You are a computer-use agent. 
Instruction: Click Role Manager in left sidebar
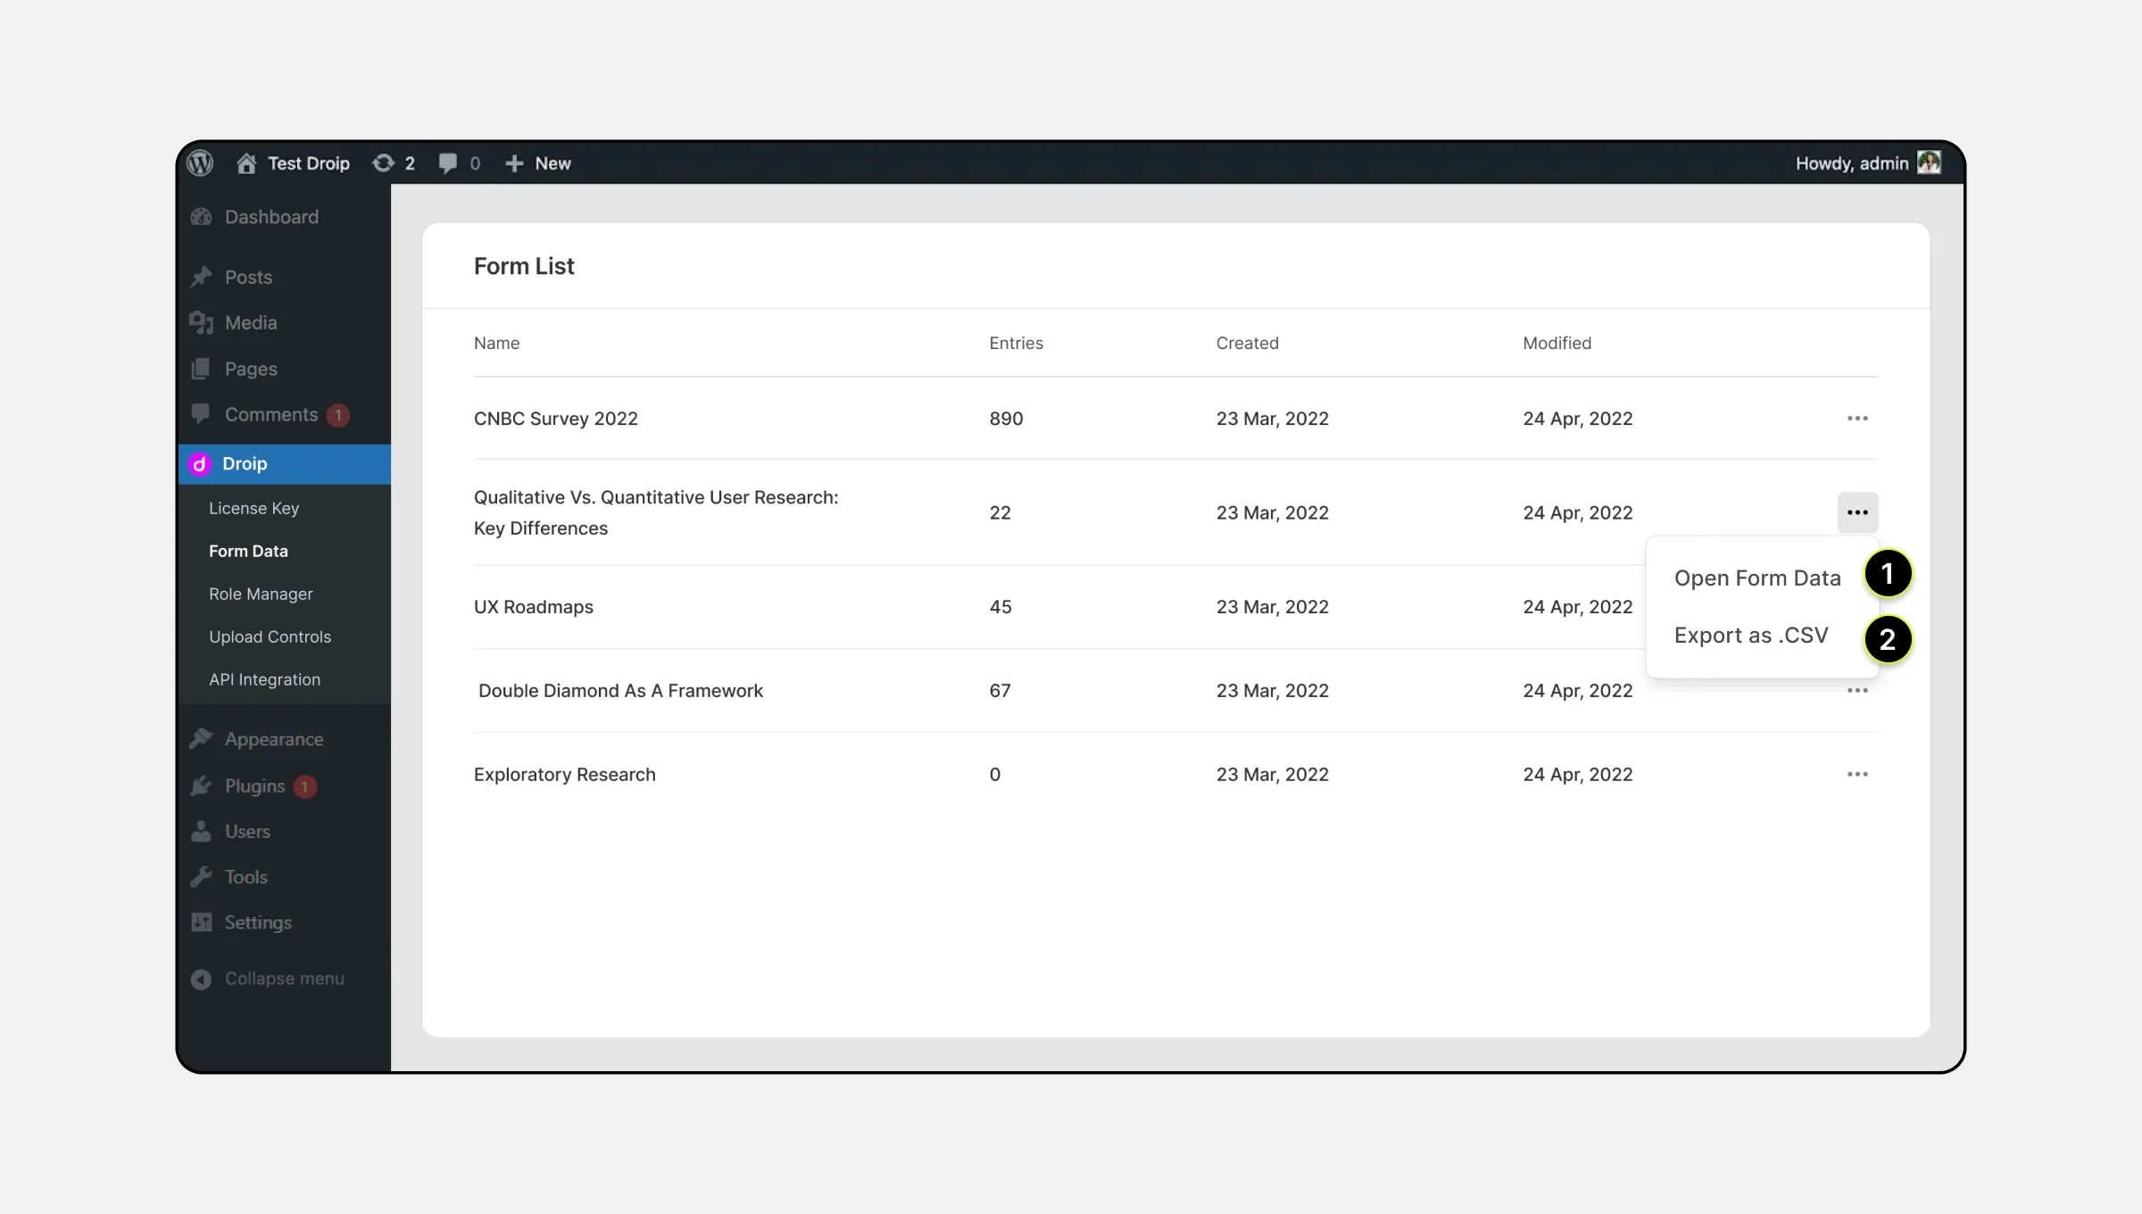tap(261, 593)
